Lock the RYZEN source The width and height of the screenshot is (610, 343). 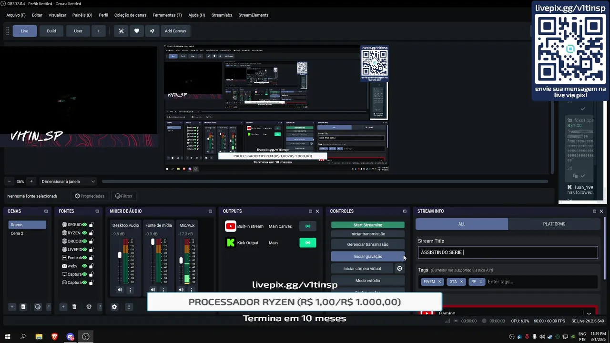[x=91, y=233]
